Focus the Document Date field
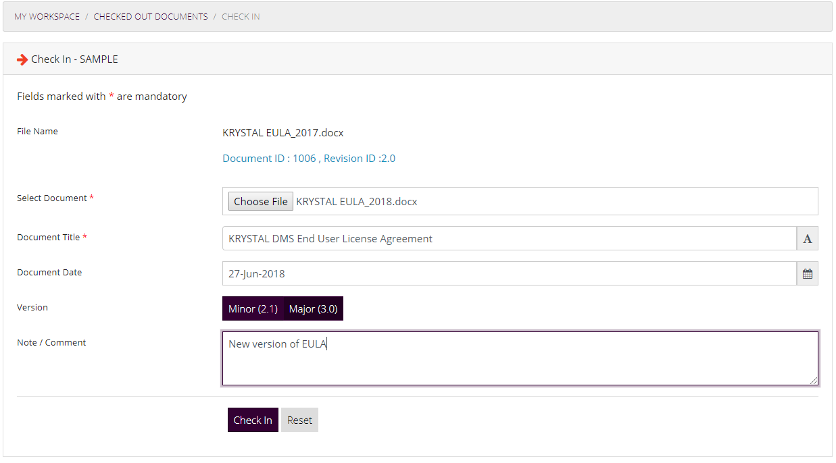This screenshot has height=463, width=836. 510,273
